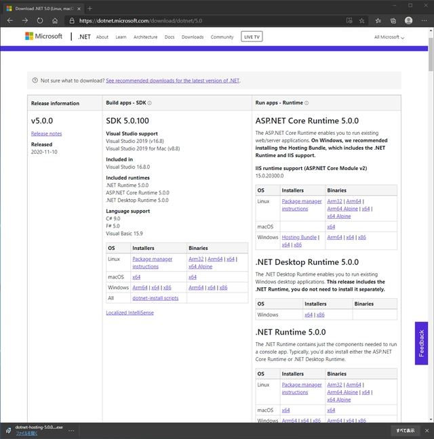
Task: Open the Docs menu item
Action: tap(170, 37)
